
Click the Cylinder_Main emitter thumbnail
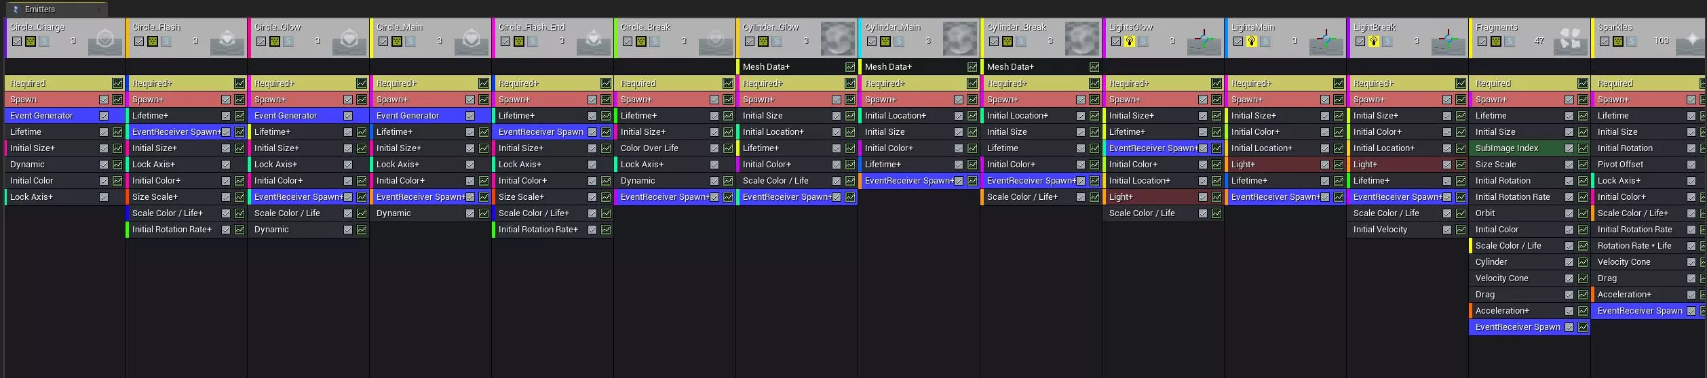click(960, 39)
